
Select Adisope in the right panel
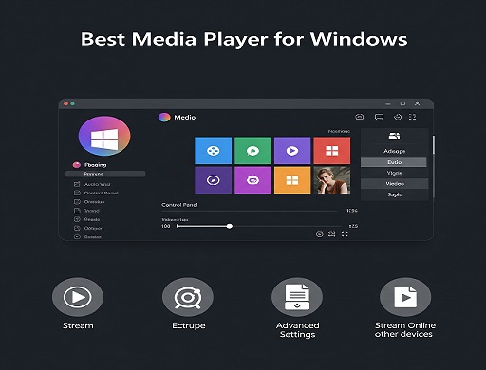(395, 151)
